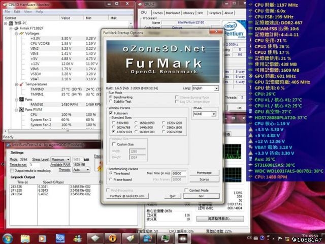Image resolution: width=325 pixels, height=244 pixels.
Task: Switch to Mainboard tab in CPU-Z
Action: click(173, 13)
